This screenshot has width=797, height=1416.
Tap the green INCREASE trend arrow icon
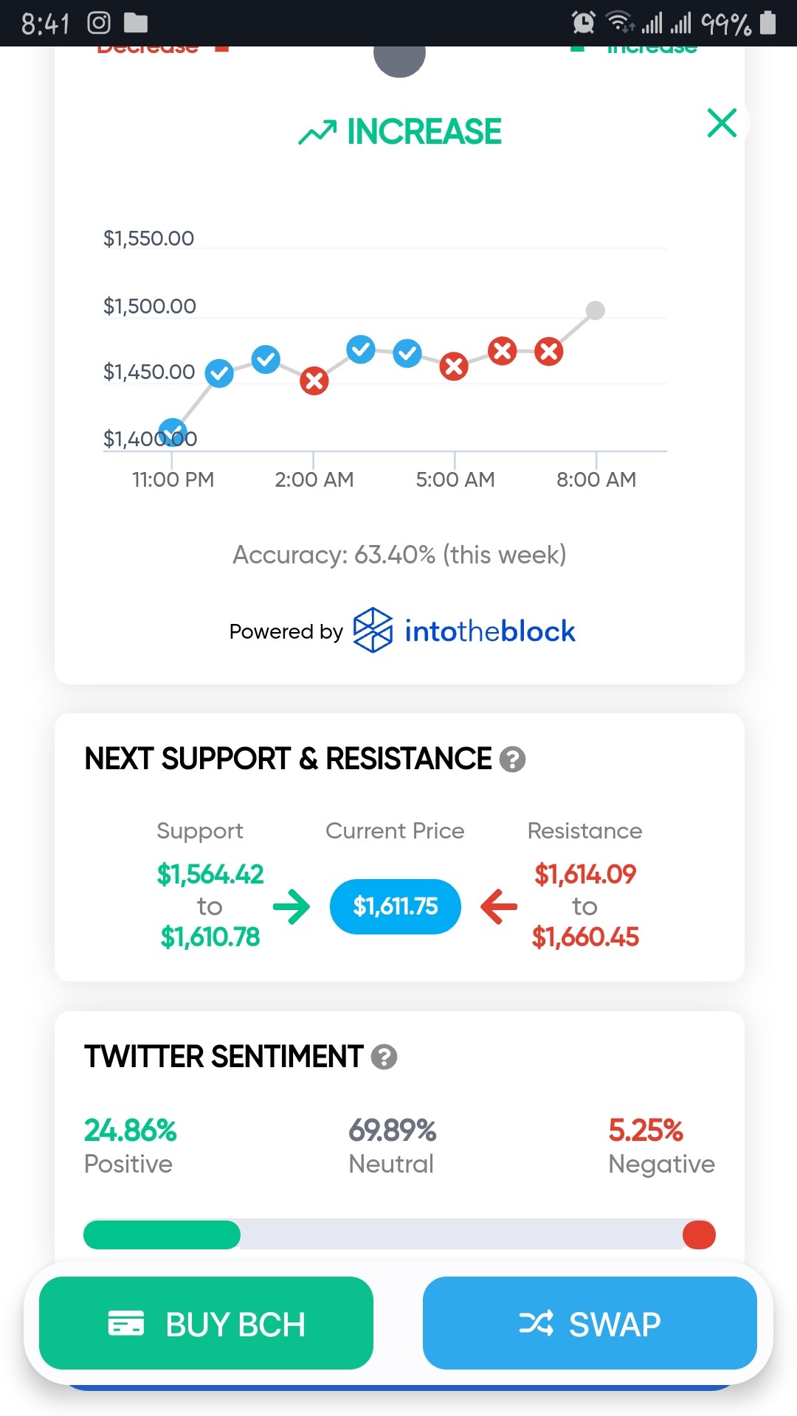(x=317, y=132)
